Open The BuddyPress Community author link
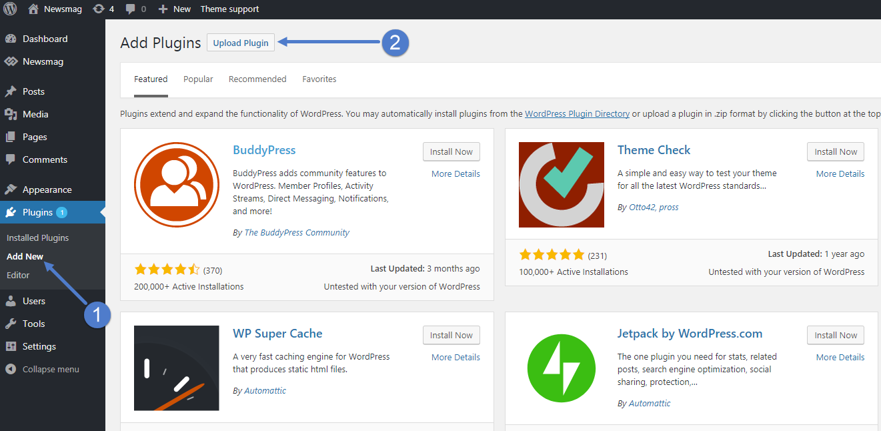The image size is (881, 431). [297, 232]
